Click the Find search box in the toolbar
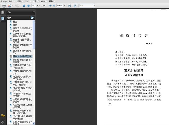Image resolution: width=169 pixels, height=125 pixels. pos(87,6)
